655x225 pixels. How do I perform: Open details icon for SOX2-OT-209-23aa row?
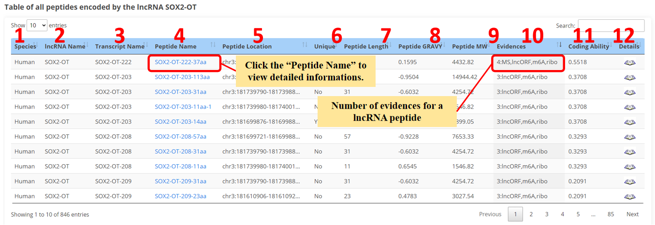[x=629, y=197]
